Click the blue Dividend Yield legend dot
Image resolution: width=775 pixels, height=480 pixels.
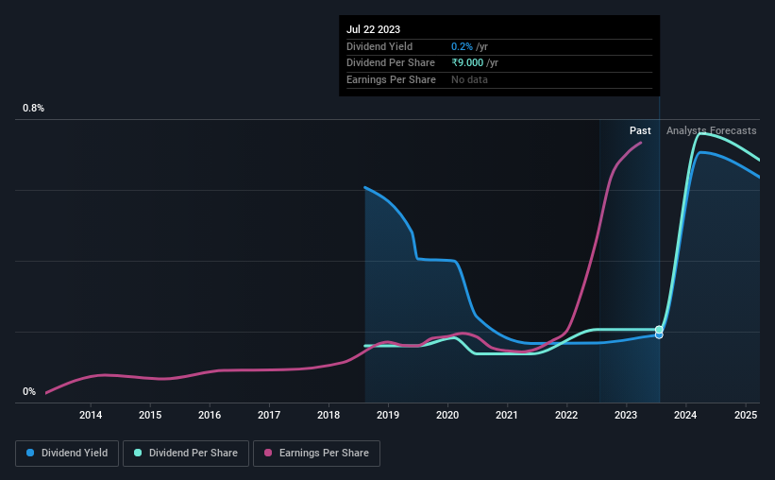(x=30, y=453)
